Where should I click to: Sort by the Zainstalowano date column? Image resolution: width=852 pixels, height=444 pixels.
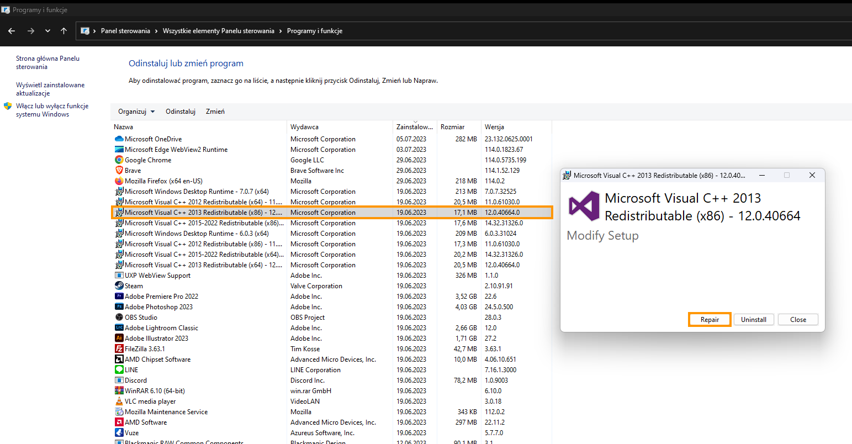pos(415,127)
